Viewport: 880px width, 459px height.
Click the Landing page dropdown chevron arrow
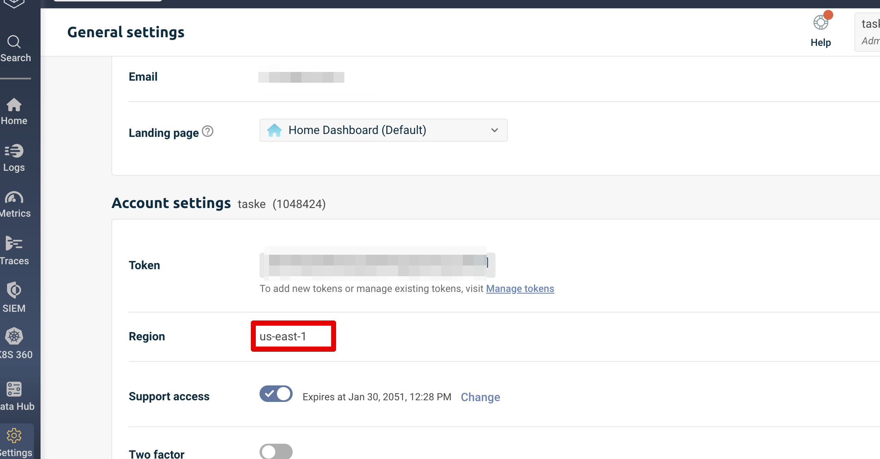[494, 130]
